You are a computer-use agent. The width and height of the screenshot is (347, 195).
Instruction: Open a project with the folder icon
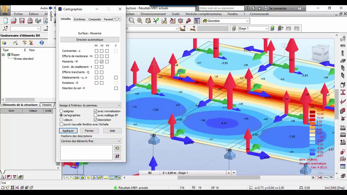point(14,21)
